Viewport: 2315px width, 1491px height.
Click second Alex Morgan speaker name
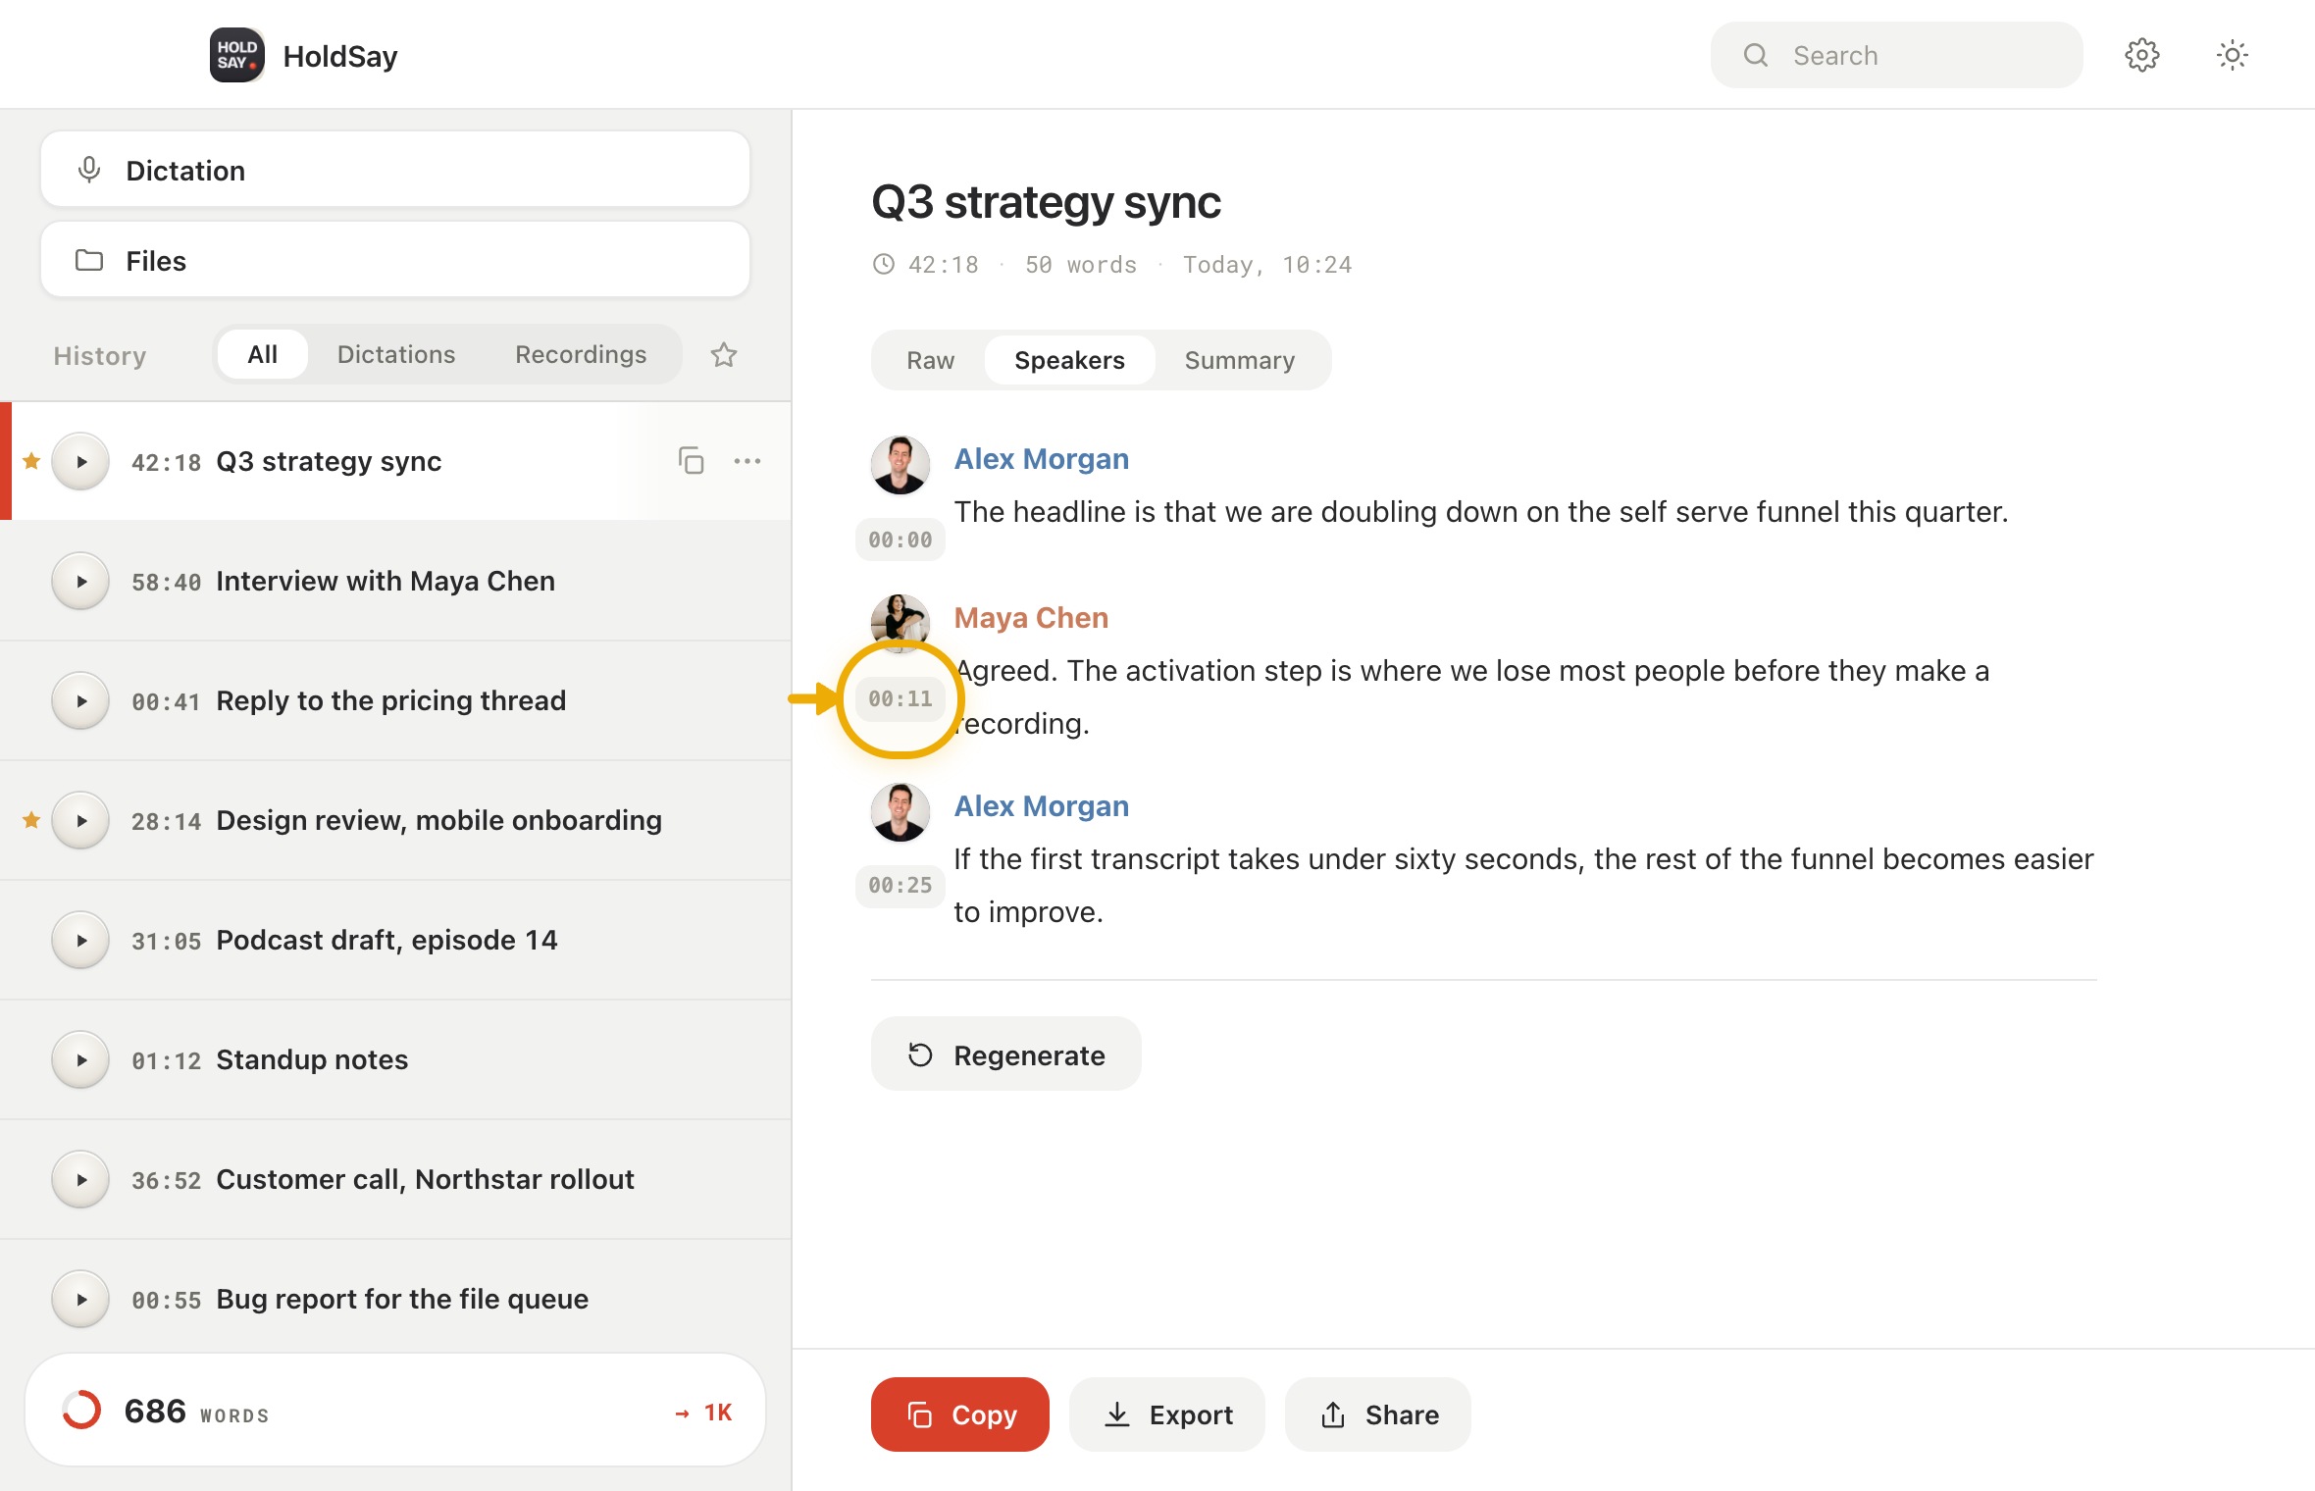click(x=1042, y=806)
